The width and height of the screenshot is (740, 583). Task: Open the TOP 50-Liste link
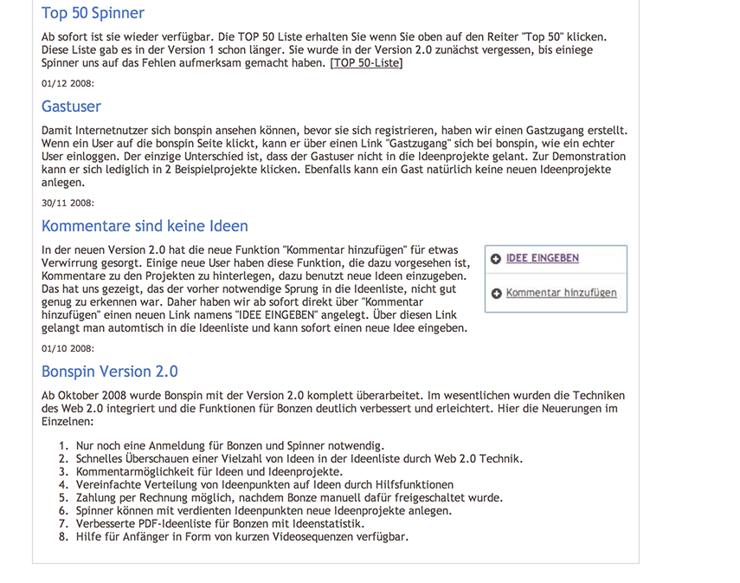pyautogui.click(x=366, y=62)
